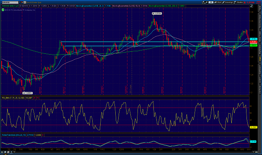Click the colored symbol link icon
Viewport: 262px width, 155px height.
(x=22, y=3)
